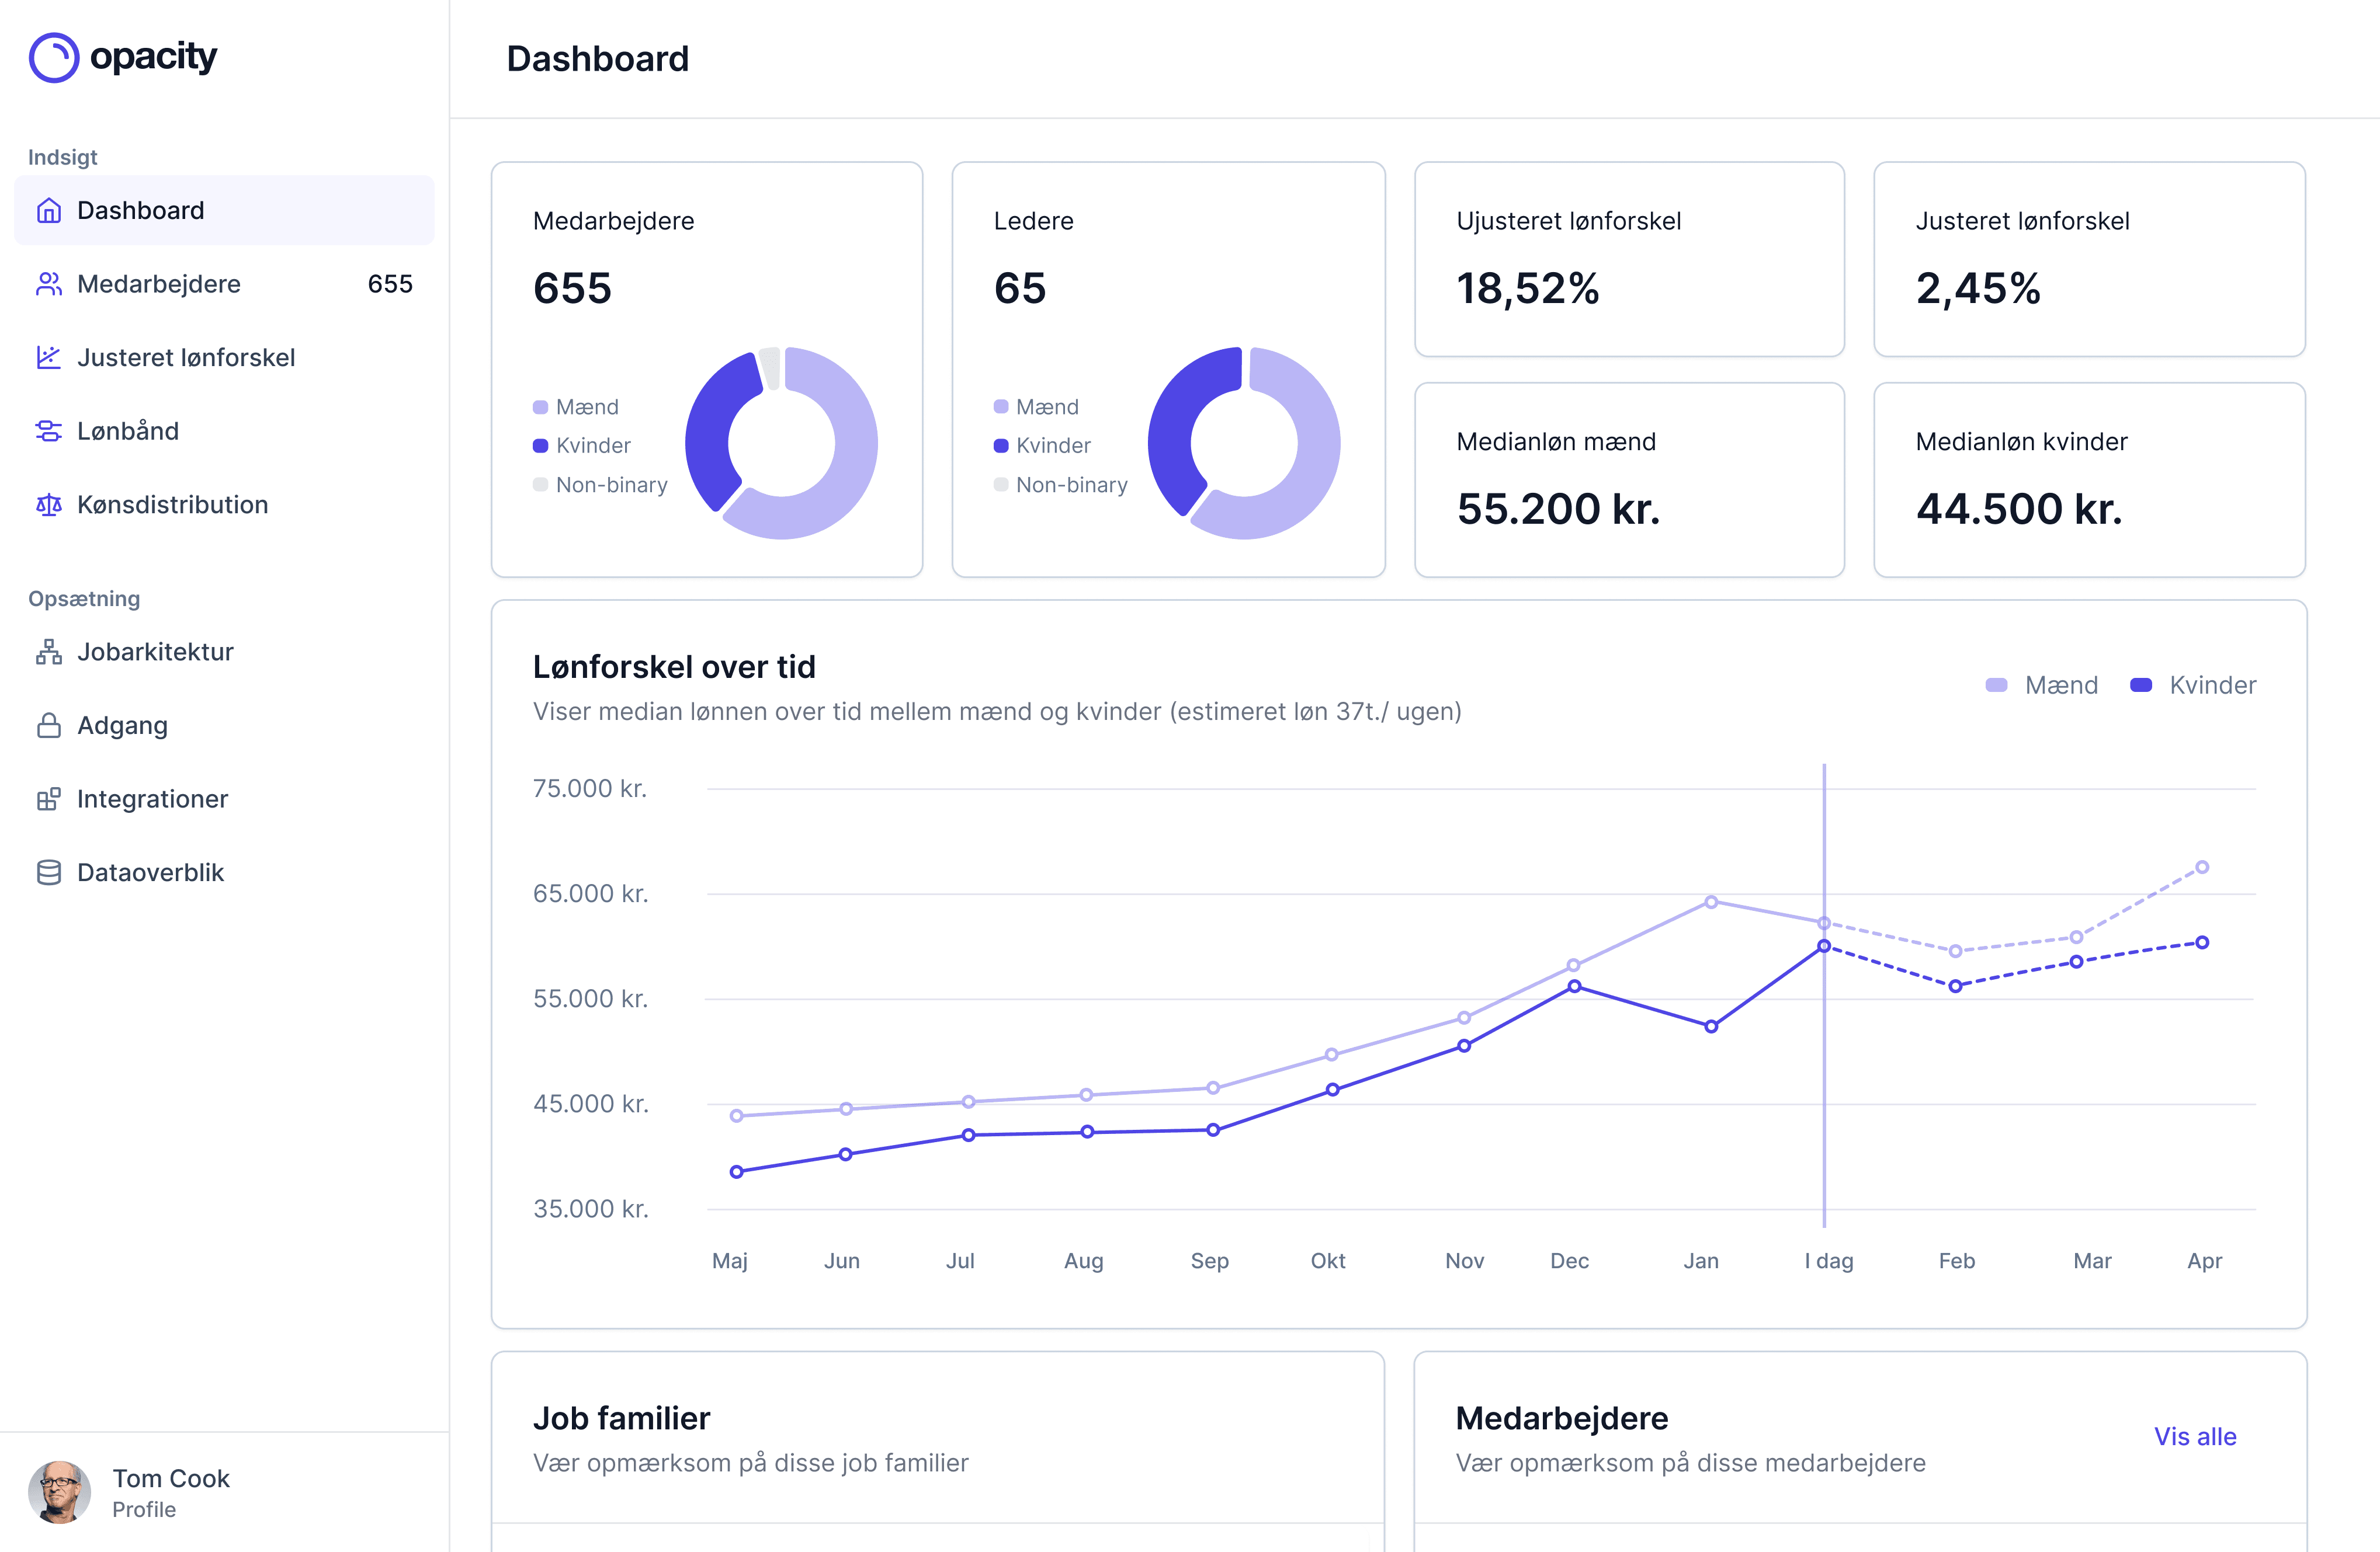The image size is (2380, 1552).
Task: Open the Dataoverblik database icon
Action: (x=48, y=871)
